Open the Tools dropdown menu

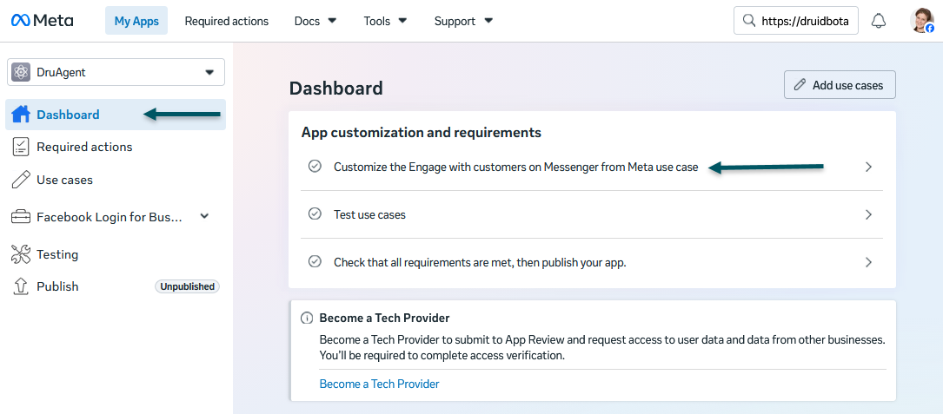tap(386, 21)
